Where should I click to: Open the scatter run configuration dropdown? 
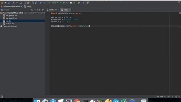(53, 3)
